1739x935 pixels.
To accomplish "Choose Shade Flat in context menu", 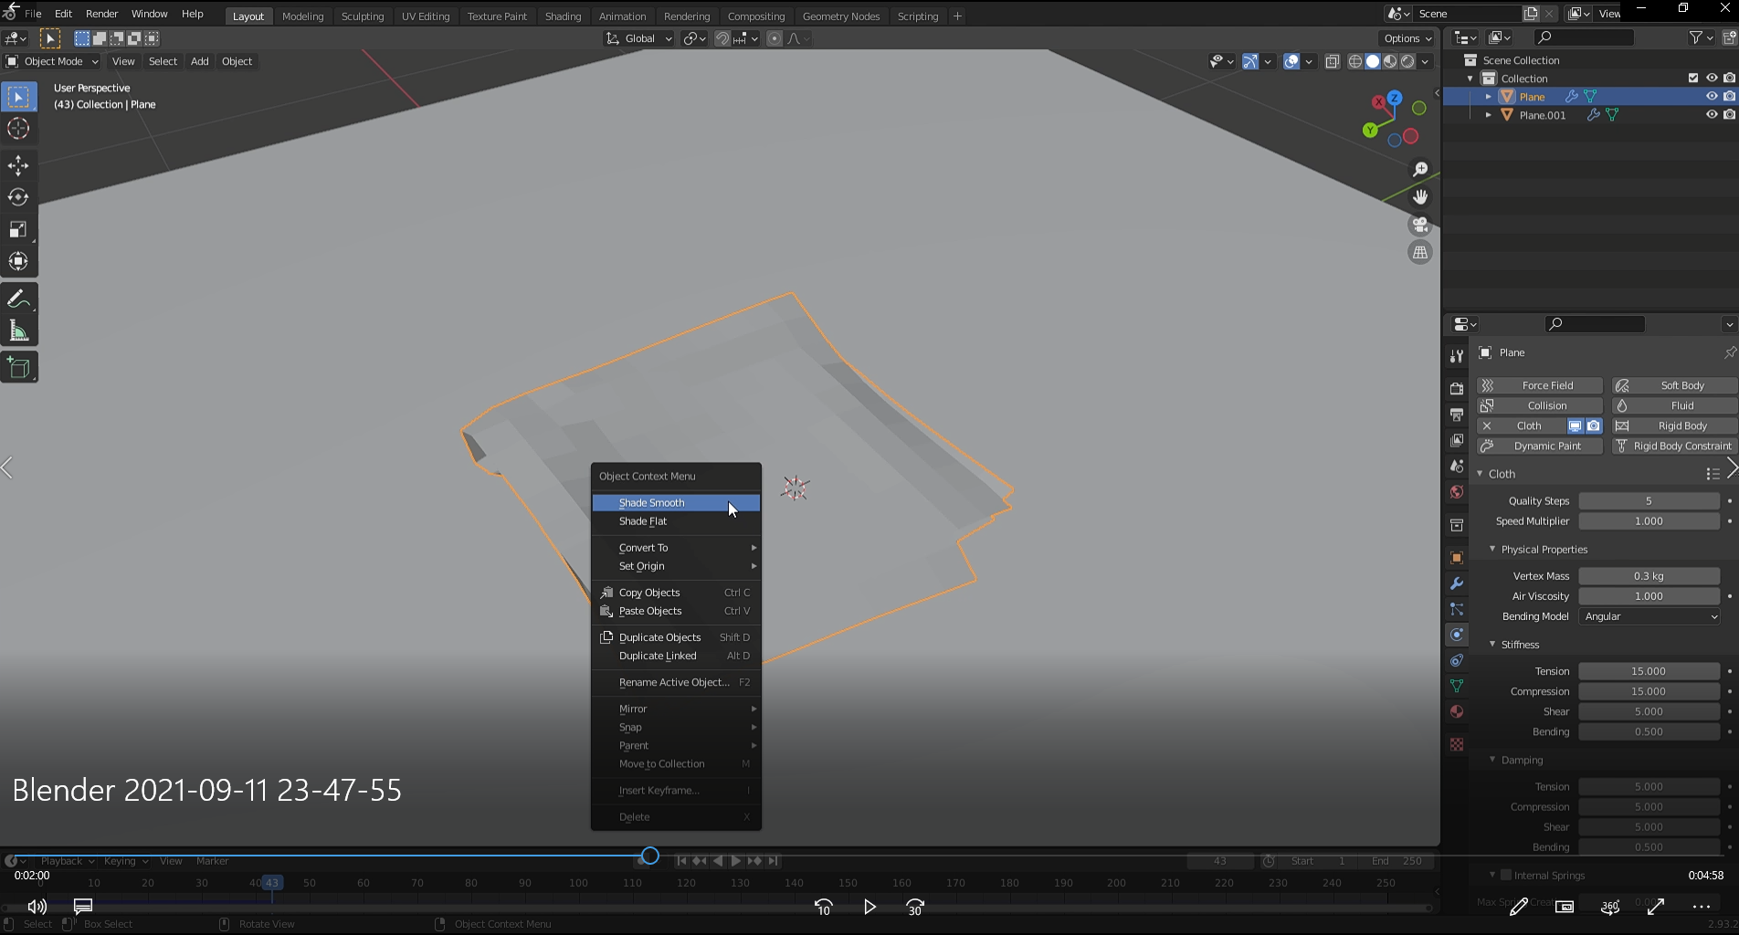I will click(676, 521).
